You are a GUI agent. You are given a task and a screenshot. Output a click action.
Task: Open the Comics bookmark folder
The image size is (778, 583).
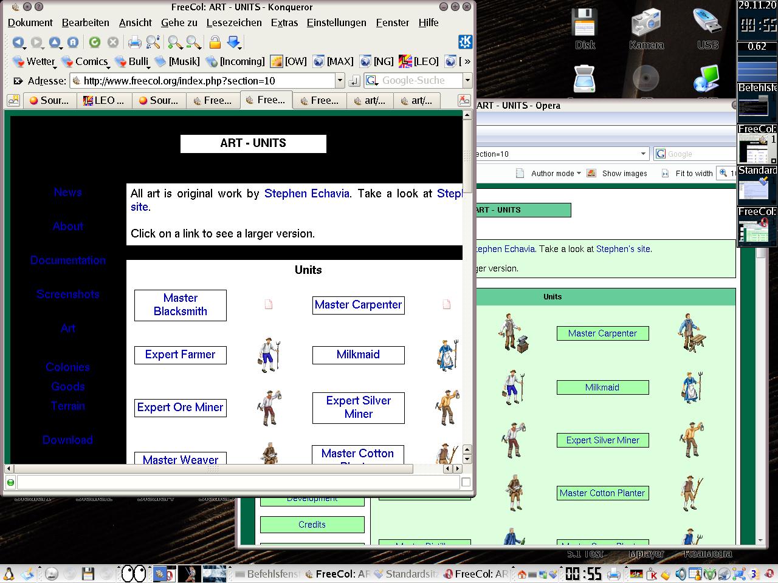[84, 61]
